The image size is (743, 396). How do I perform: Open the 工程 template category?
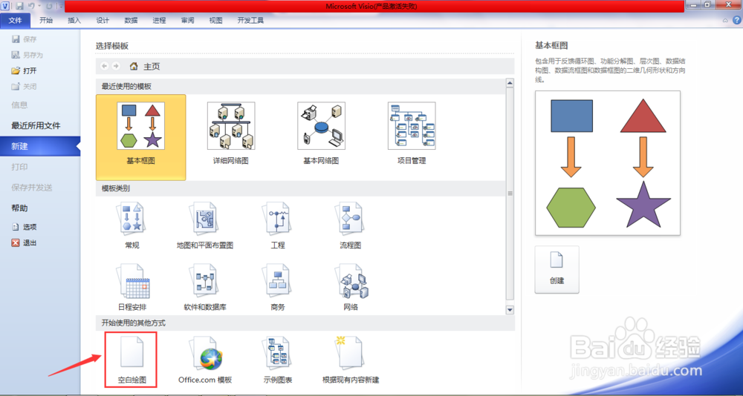278,225
